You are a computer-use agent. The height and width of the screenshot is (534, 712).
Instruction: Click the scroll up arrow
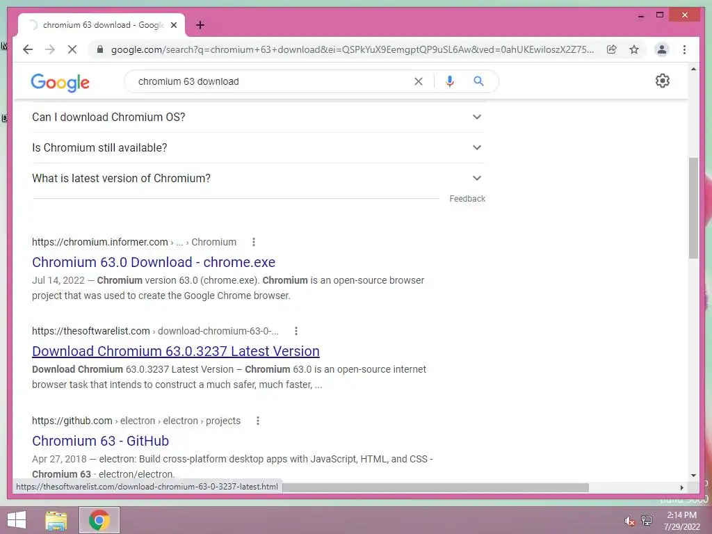(x=693, y=69)
